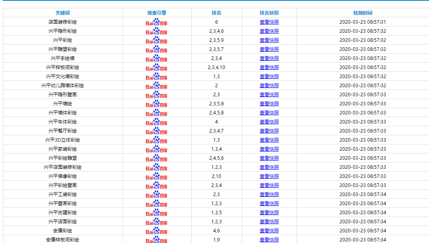The height and width of the screenshot is (243, 429).
Task: Open 查看快照 for 兴平样板间彩绘
Action: pos(269,67)
